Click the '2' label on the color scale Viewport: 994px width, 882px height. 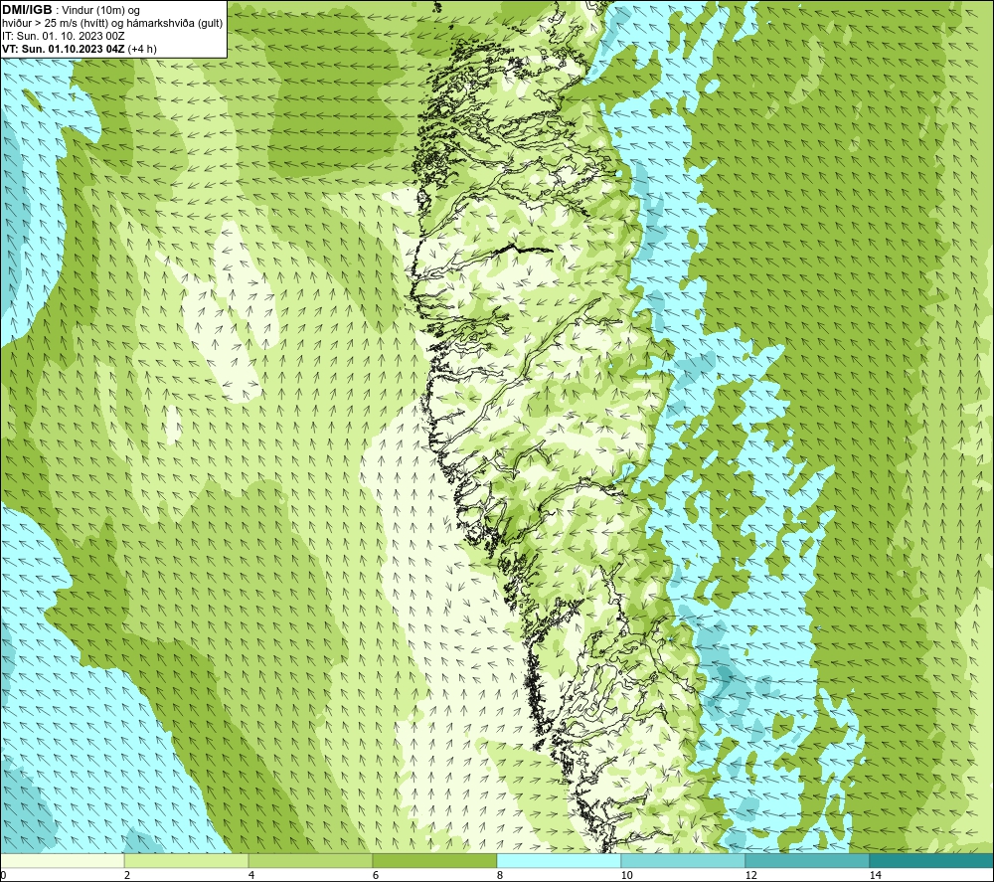click(127, 875)
